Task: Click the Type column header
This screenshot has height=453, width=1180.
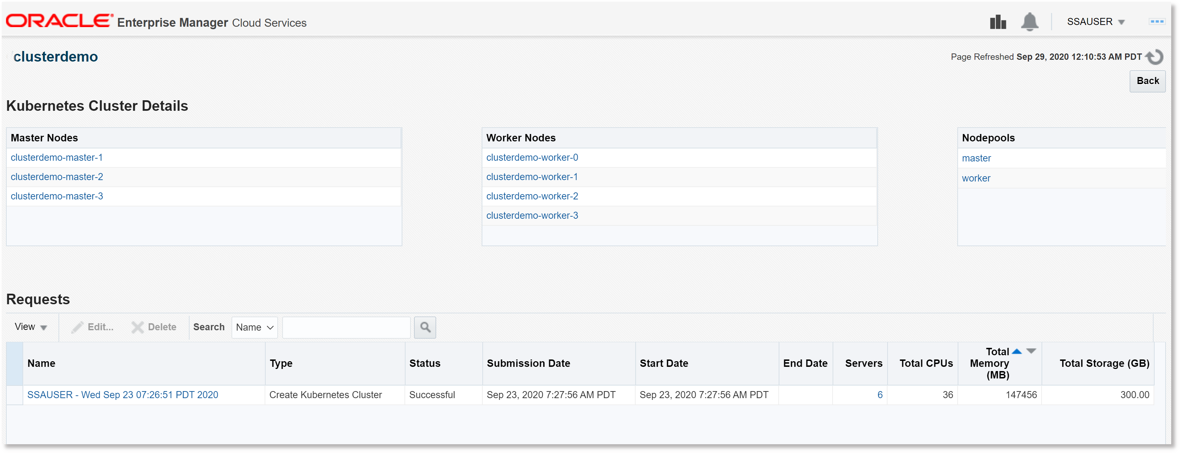Action: click(335, 363)
